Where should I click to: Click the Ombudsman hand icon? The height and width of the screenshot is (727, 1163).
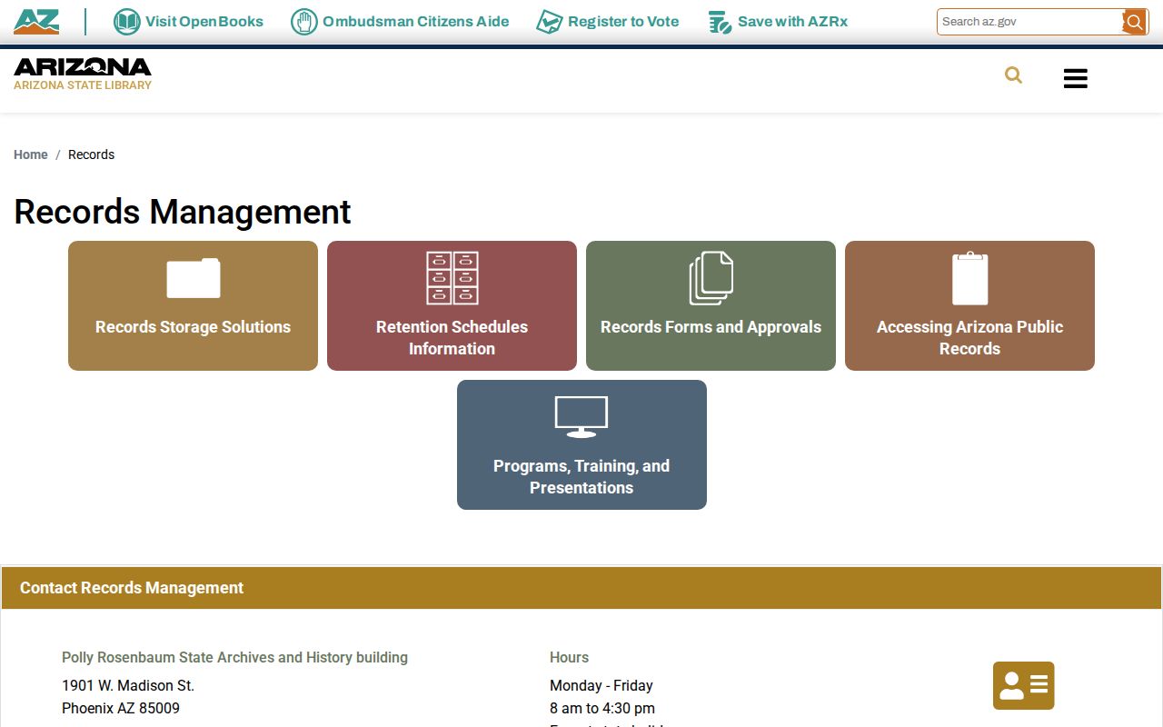tap(303, 22)
